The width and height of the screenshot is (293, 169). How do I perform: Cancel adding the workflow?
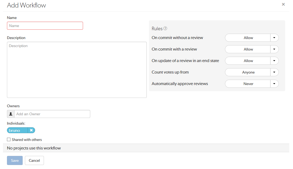pos(34,160)
